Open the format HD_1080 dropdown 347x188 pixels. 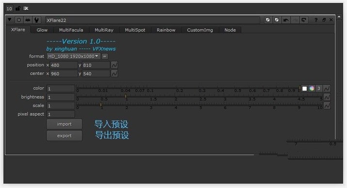click(73, 56)
